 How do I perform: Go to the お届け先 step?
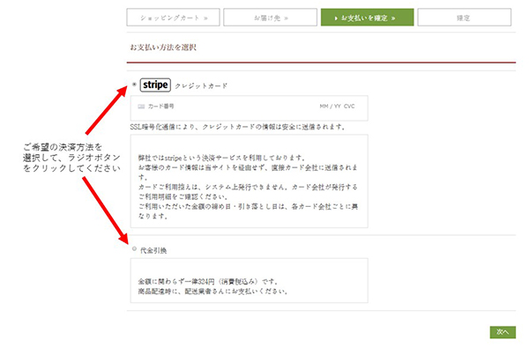pos(271,18)
